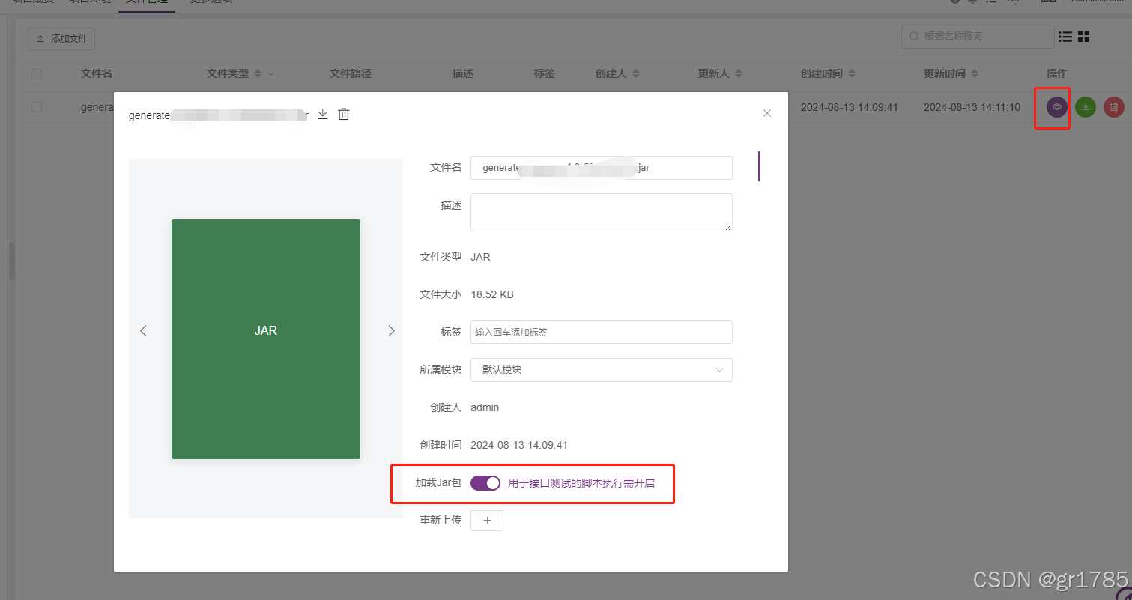Download the file from the dialog header
The height and width of the screenshot is (600, 1132).
pyautogui.click(x=323, y=115)
